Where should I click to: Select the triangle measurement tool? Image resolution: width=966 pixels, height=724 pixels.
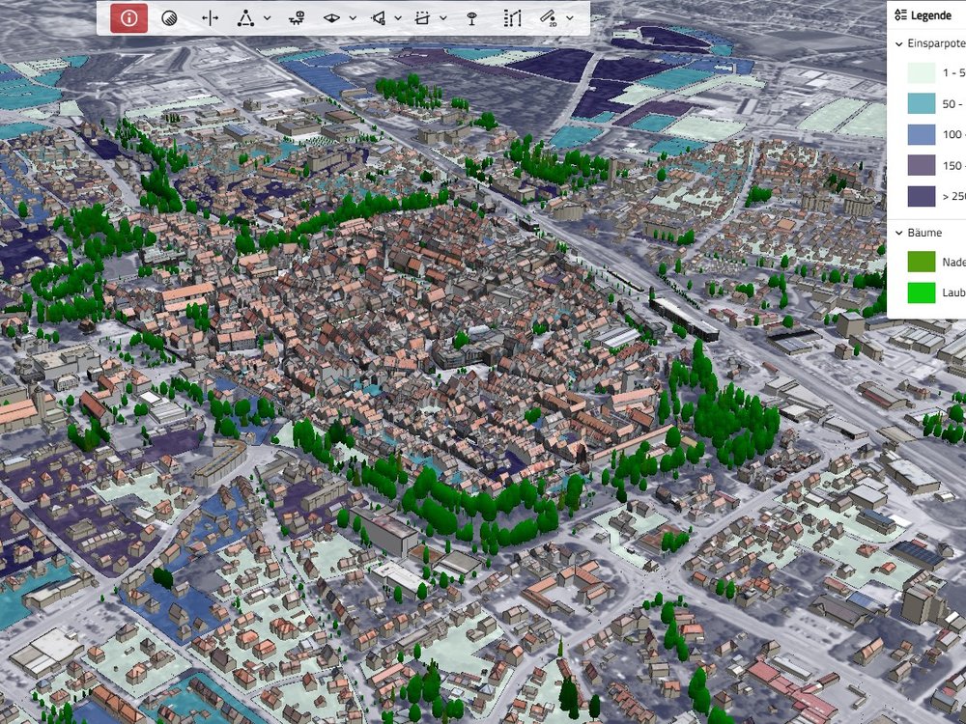[x=245, y=17]
